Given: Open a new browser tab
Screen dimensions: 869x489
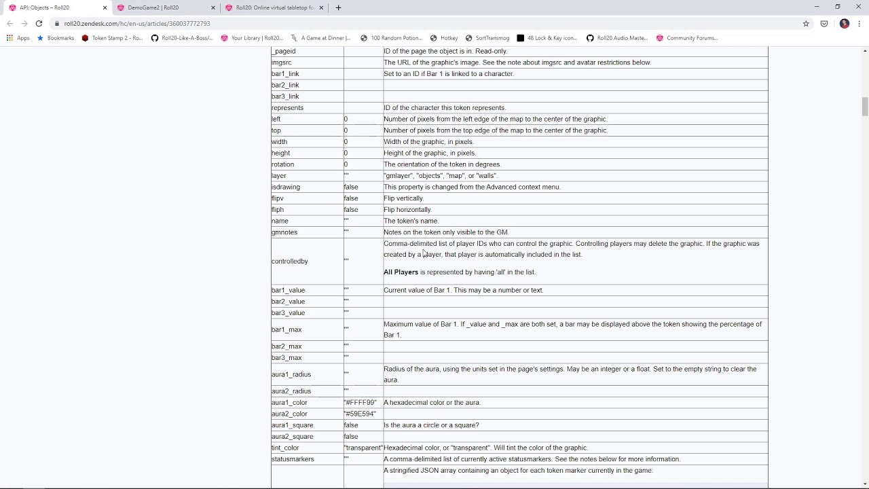Looking at the screenshot, I should (x=339, y=7).
